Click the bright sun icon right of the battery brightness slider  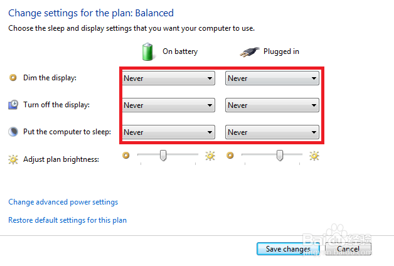[x=210, y=156]
